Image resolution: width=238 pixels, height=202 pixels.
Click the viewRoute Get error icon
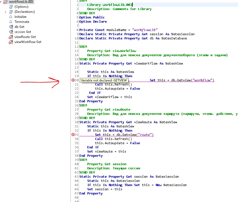(11, 37)
